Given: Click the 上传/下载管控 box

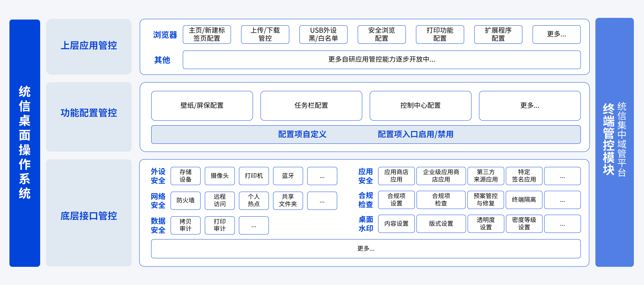Looking at the screenshot, I should (265, 34).
